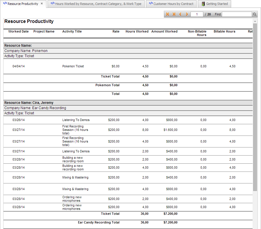The image size is (261, 229).
Task: Advance to next report page
Action: [x=187, y=14]
